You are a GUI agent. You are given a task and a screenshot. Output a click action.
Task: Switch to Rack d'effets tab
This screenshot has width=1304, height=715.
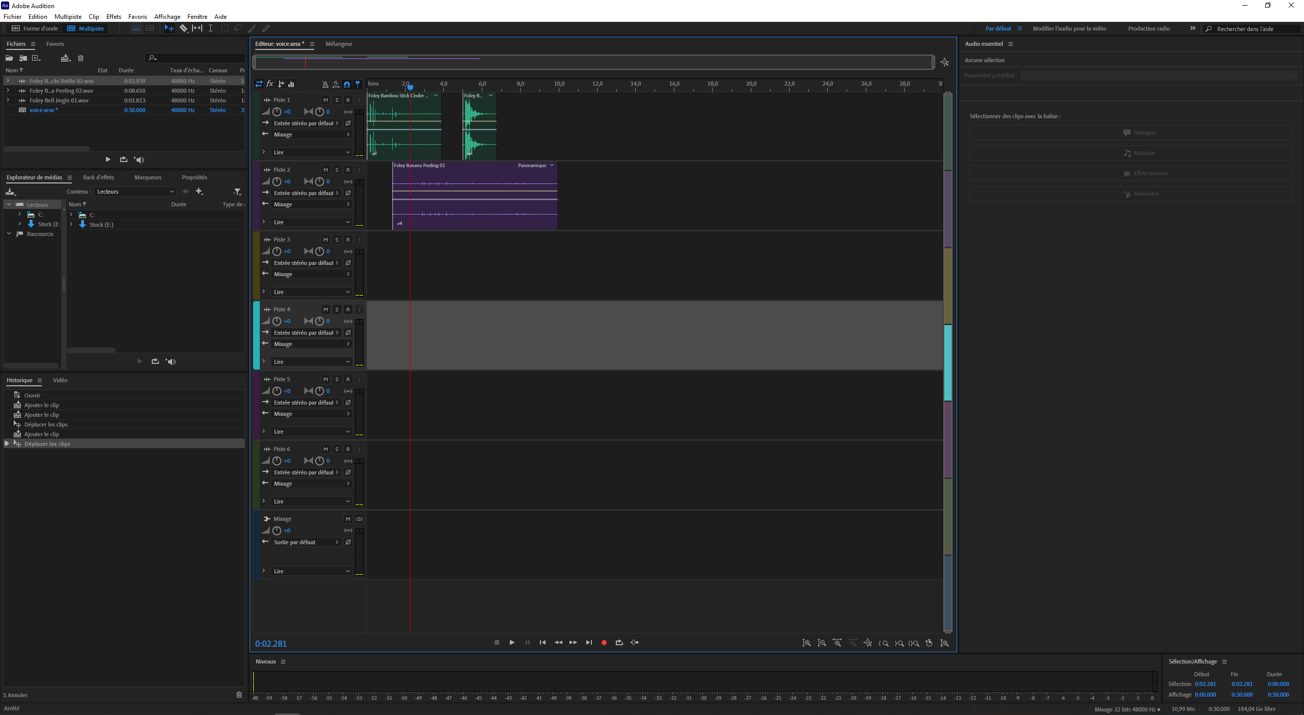pos(98,177)
